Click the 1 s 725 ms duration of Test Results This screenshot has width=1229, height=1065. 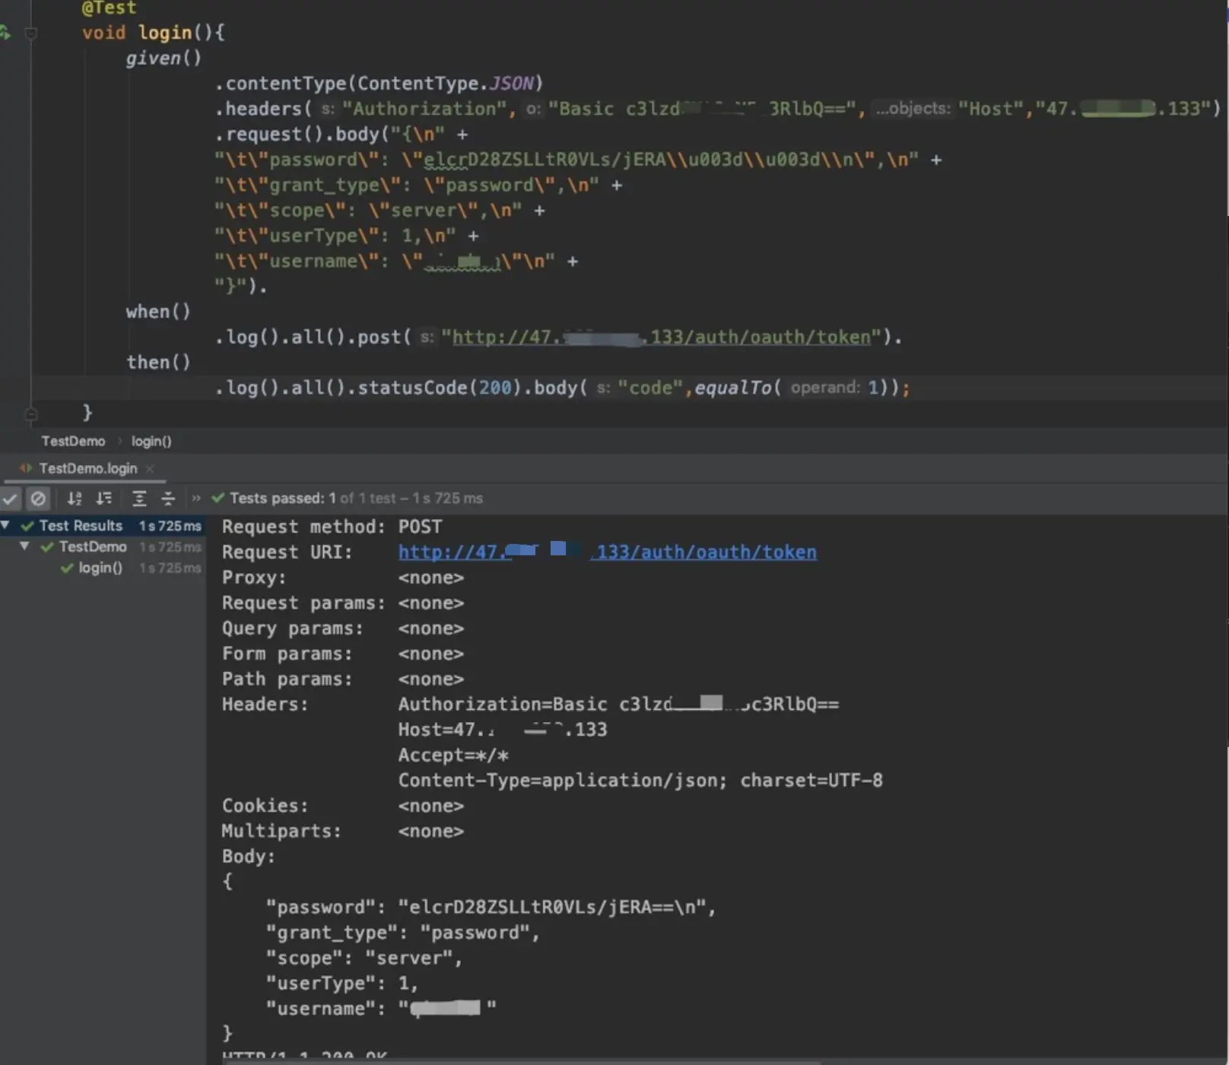(170, 526)
